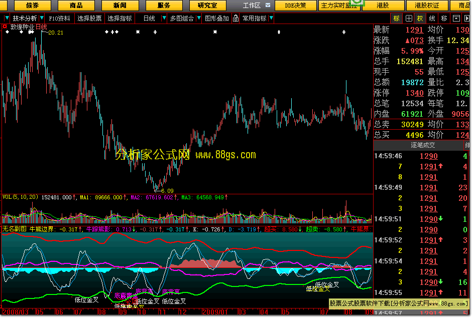473x318 pixels.
Task: Click the window panel icon in the top-right toolbar
Action: (x=456, y=19)
